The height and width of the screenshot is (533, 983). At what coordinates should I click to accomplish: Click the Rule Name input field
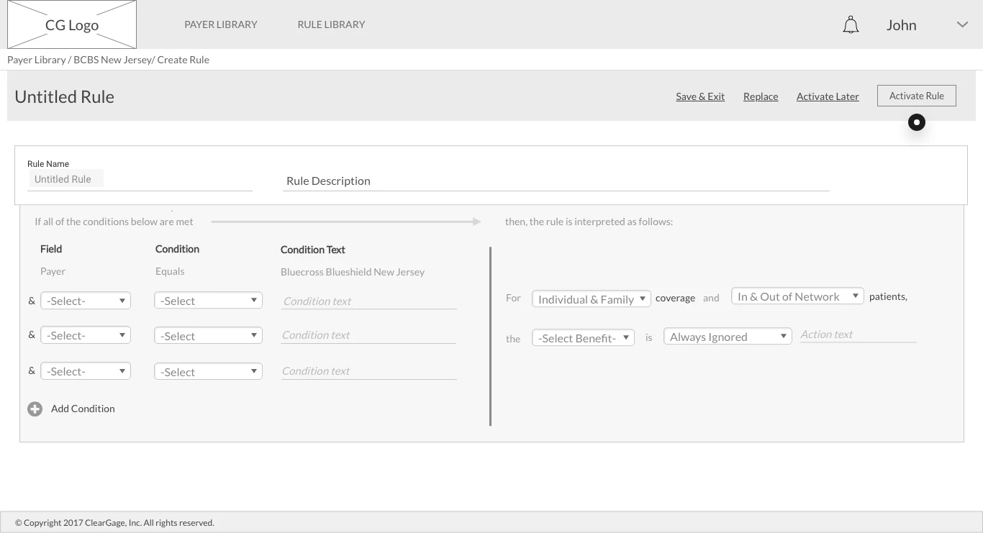[x=140, y=180]
